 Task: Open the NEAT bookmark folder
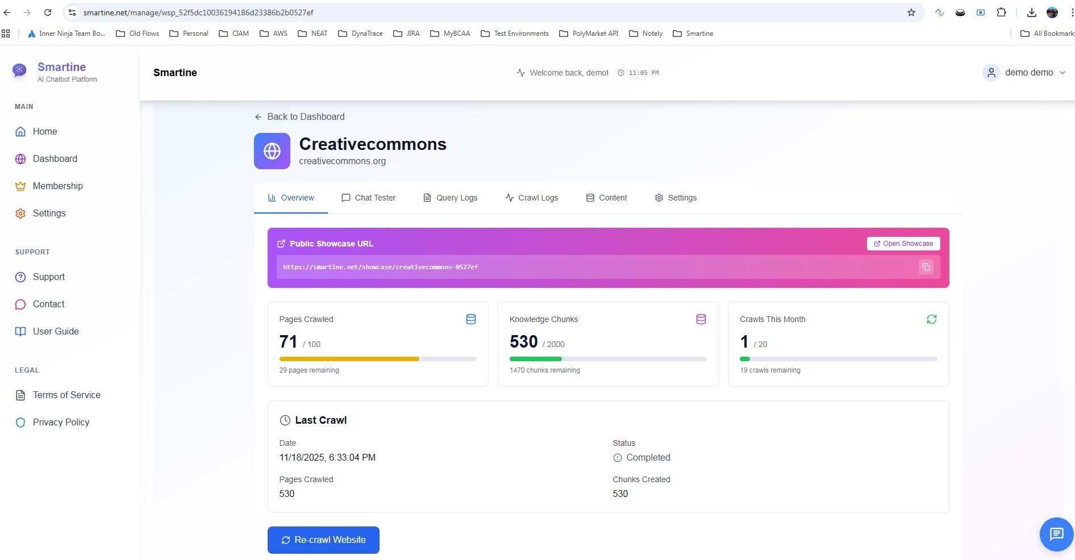313,34
